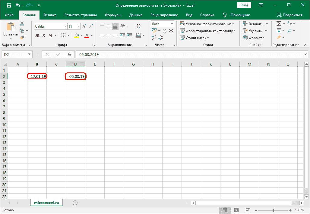Screen dimensions: 310x214
Task: Expand the Дата number format dropdown
Action: tap(172, 24)
